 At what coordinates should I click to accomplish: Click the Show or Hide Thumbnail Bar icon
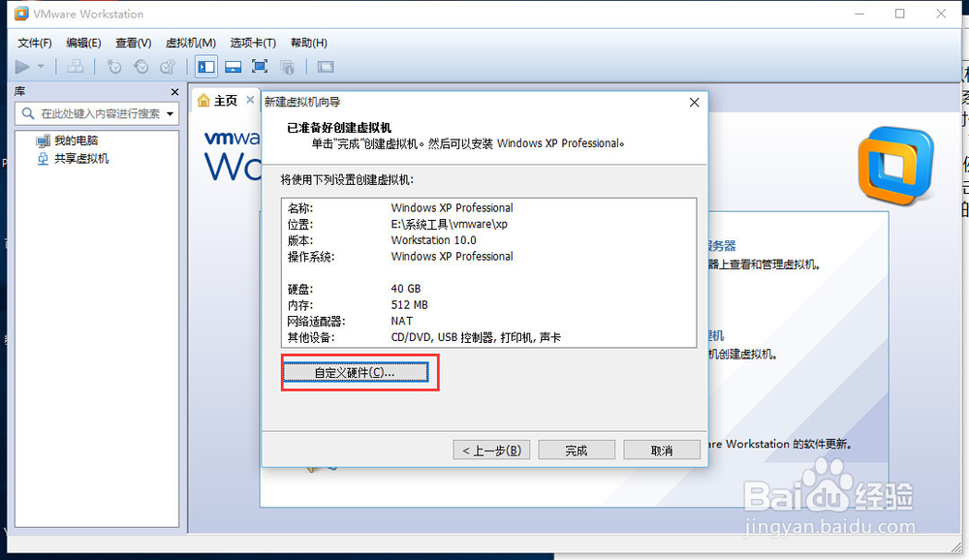pyautogui.click(x=234, y=66)
